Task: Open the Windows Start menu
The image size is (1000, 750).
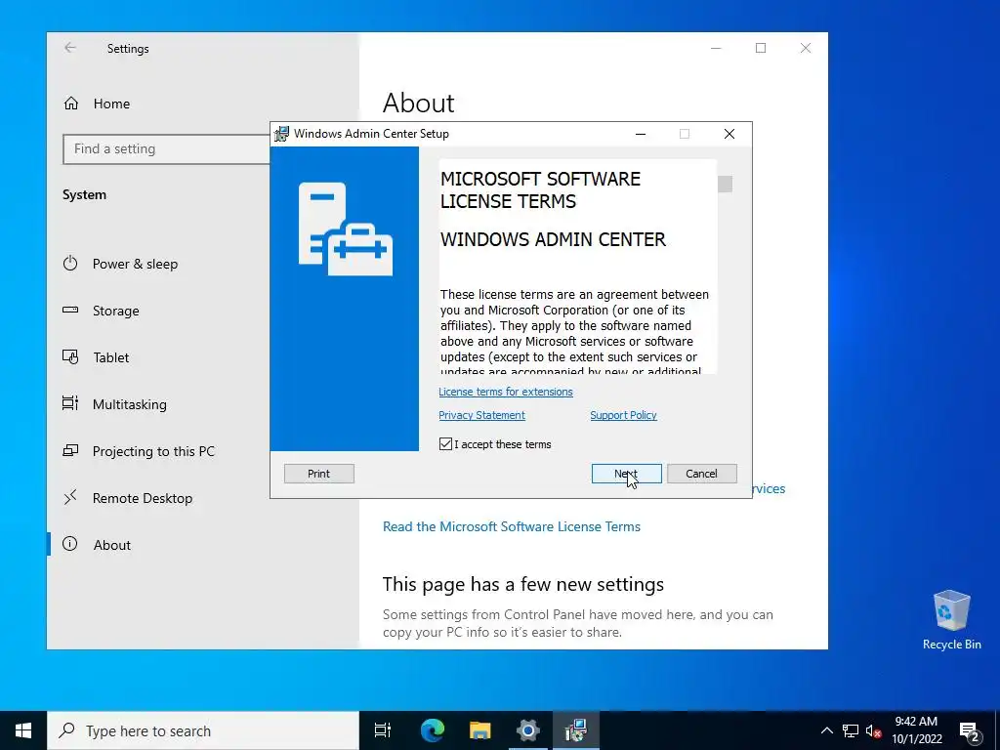Action: [23, 730]
